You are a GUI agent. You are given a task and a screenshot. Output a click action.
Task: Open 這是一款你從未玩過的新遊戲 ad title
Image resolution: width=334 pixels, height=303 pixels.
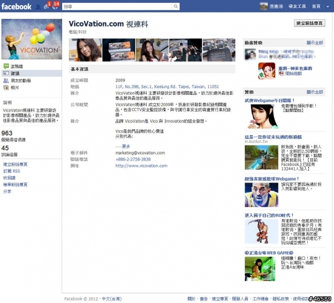tap(273, 137)
